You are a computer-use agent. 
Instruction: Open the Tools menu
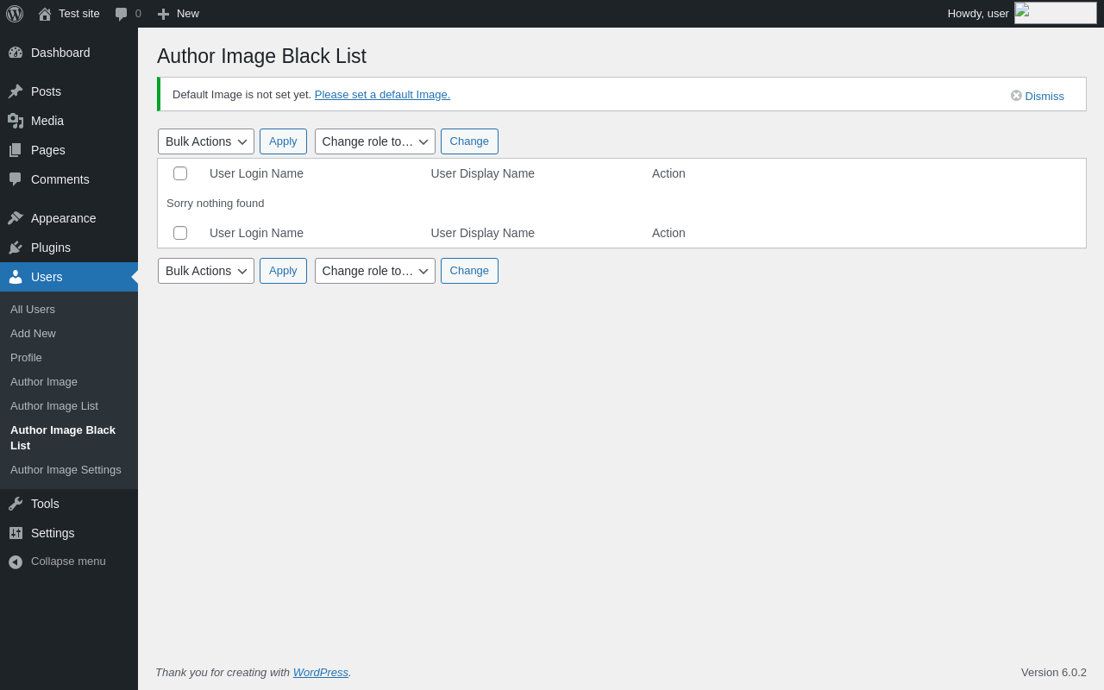click(69, 504)
